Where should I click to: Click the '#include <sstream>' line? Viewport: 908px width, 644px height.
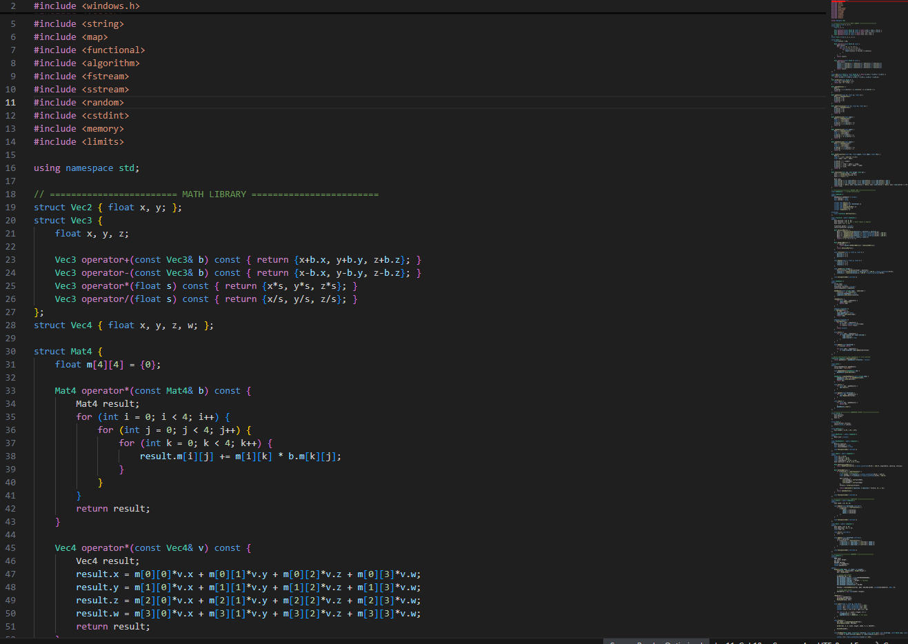pos(81,89)
